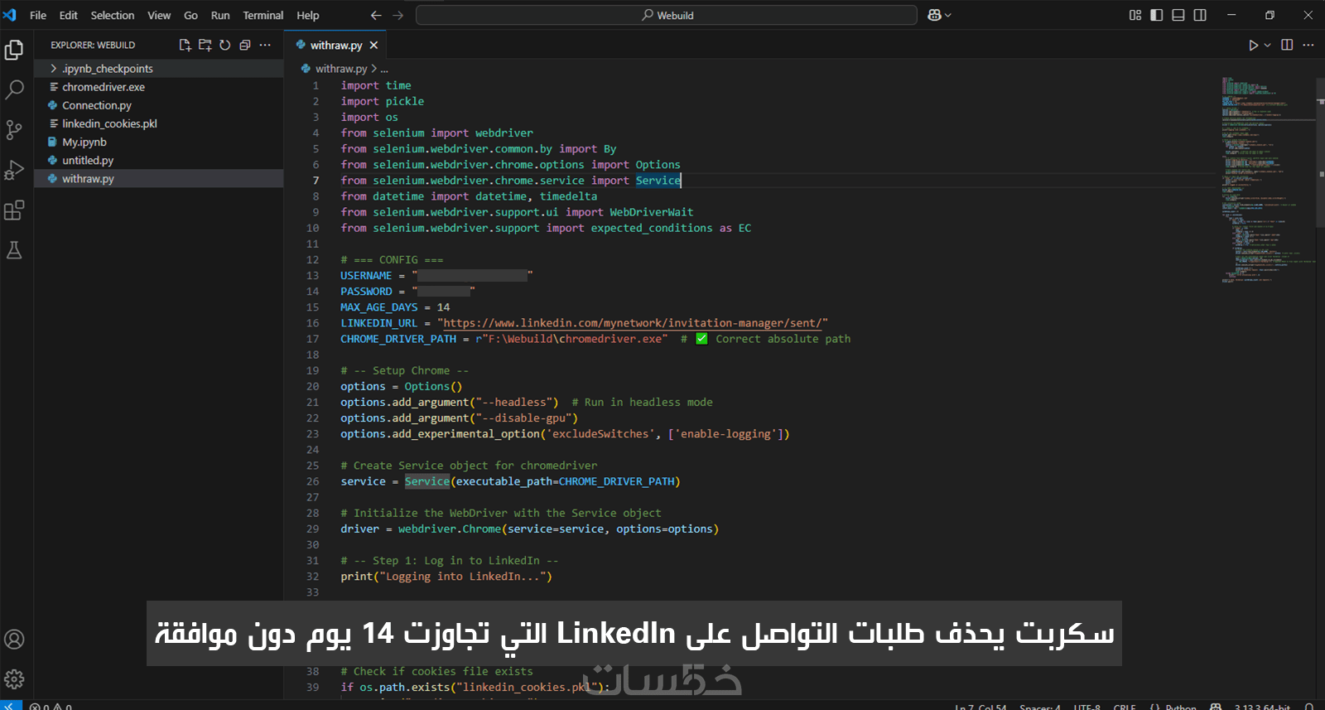1325x710 pixels.
Task: Open the Edit menu
Action: click(x=69, y=15)
